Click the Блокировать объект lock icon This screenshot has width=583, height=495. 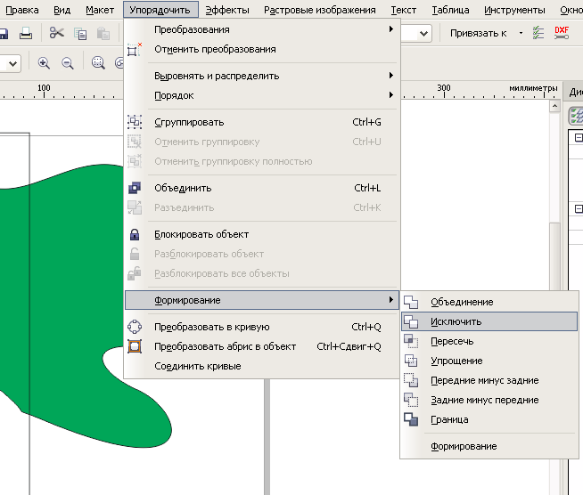click(135, 234)
